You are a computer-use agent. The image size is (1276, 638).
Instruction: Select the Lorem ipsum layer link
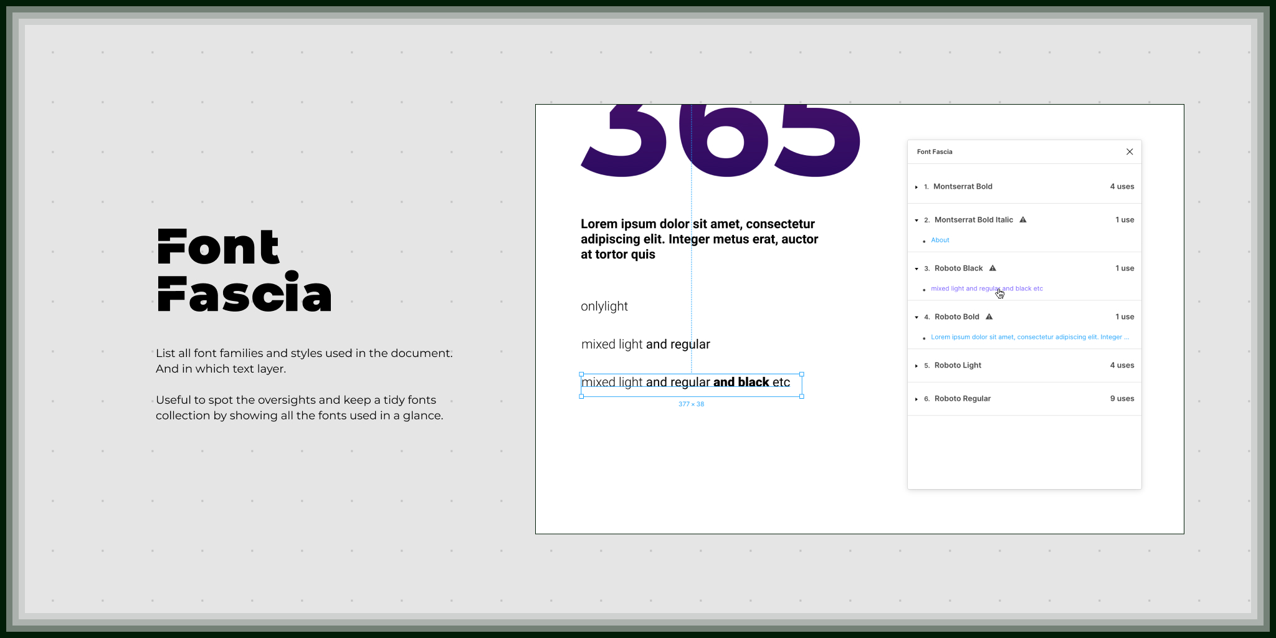pos(1029,337)
